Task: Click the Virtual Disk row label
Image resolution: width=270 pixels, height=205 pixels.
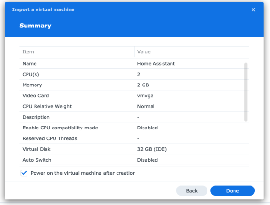Action: [36, 149]
